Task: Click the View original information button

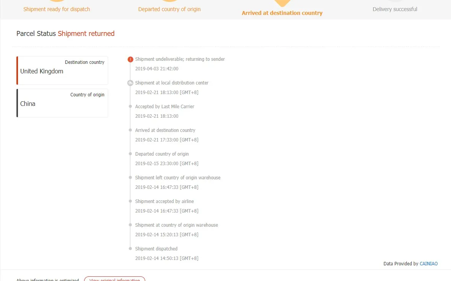Action: click(x=115, y=279)
